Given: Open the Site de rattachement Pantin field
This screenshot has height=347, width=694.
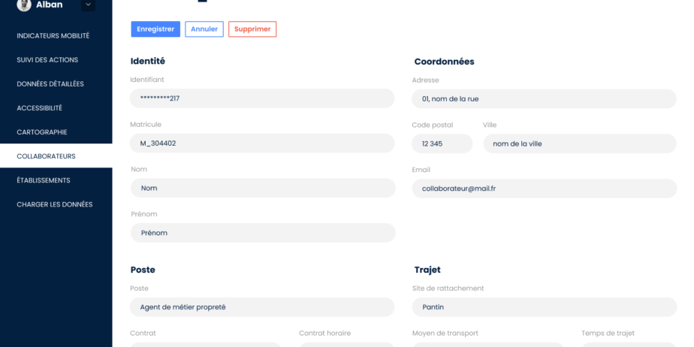Looking at the screenshot, I should 545,307.
